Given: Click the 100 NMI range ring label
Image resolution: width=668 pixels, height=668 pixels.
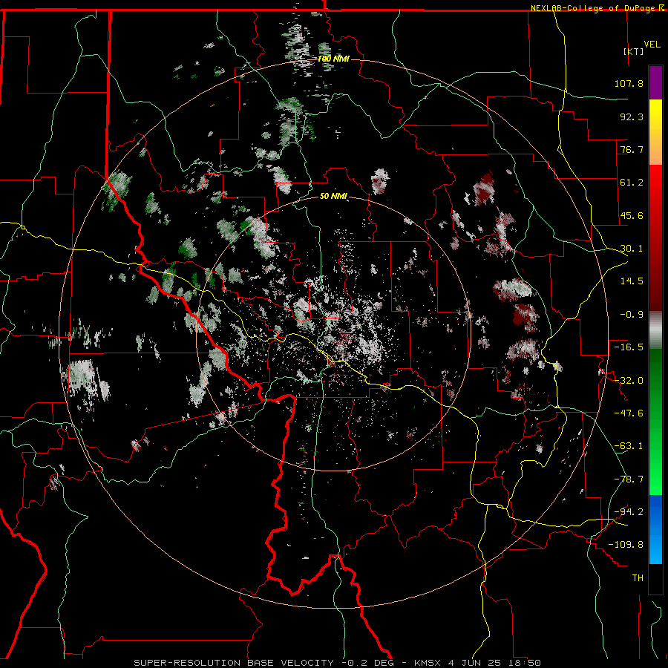Looking at the screenshot, I should [333, 59].
